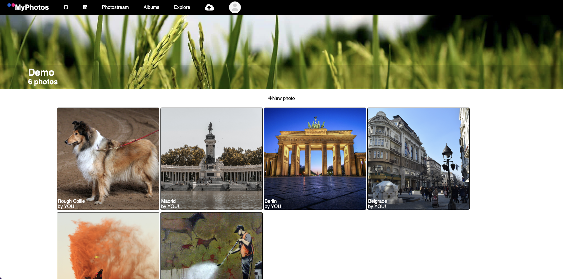Click the LinkedIn icon in navbar
The image size is (563, 279).
(85, 7)
